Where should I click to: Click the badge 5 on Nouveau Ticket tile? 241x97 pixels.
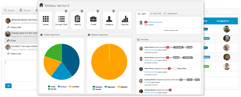[x=66, y=11]
